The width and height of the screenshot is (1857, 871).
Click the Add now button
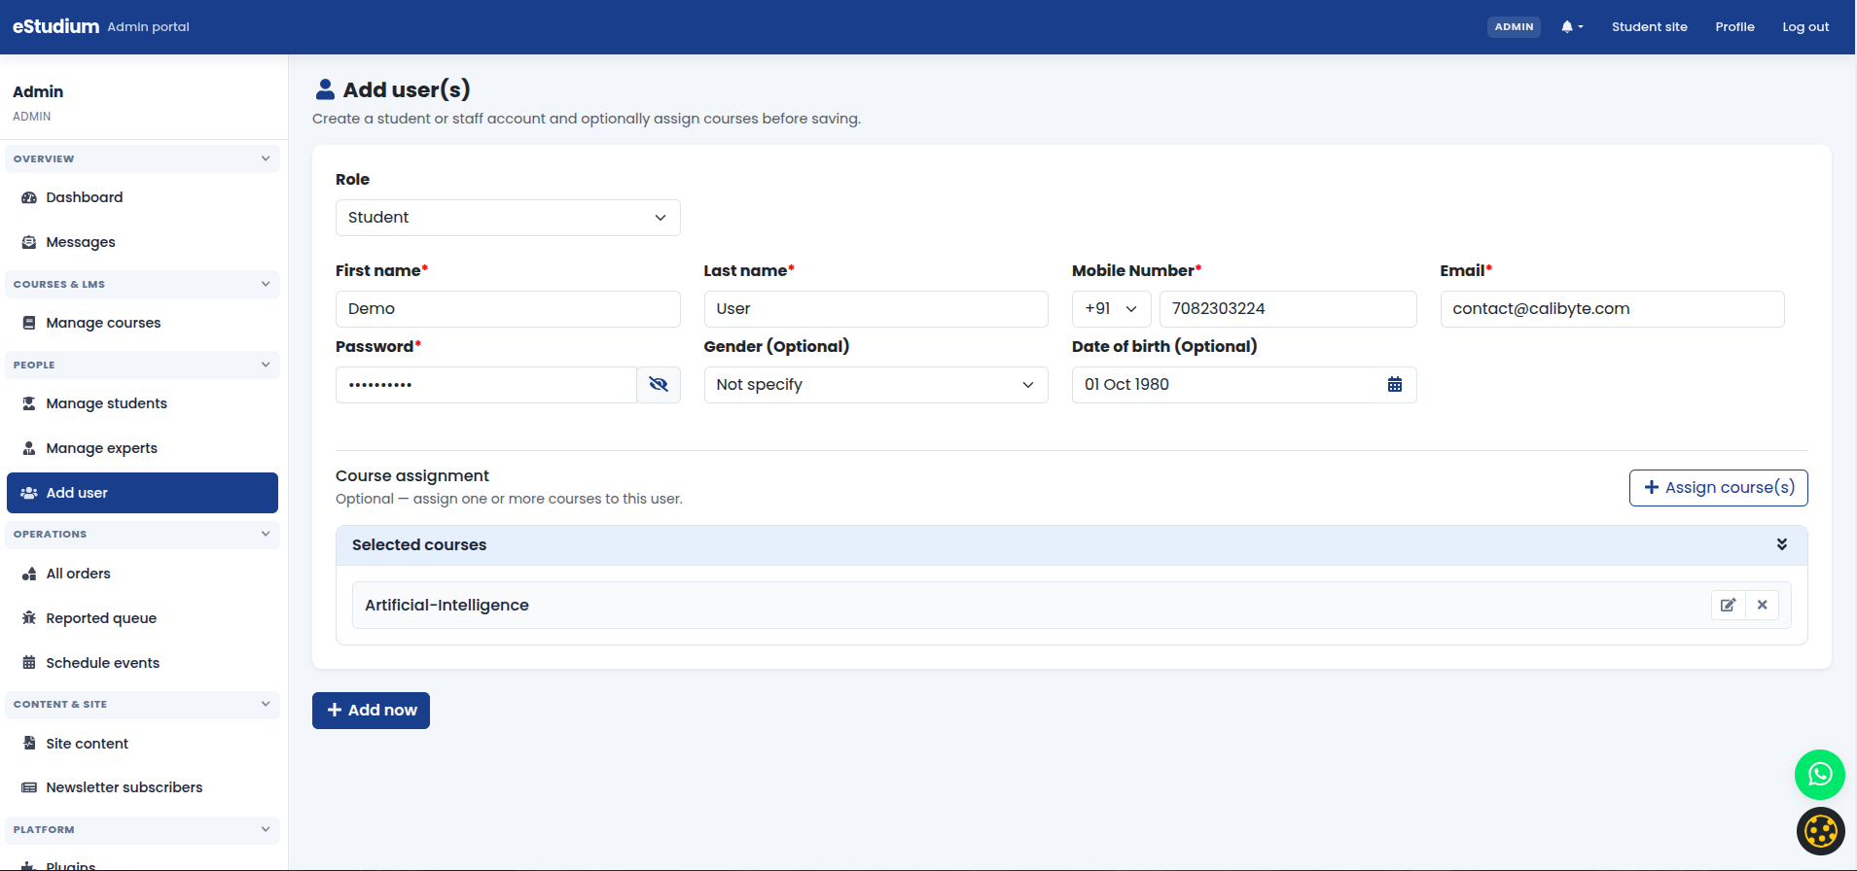click(x=371, y=711)
